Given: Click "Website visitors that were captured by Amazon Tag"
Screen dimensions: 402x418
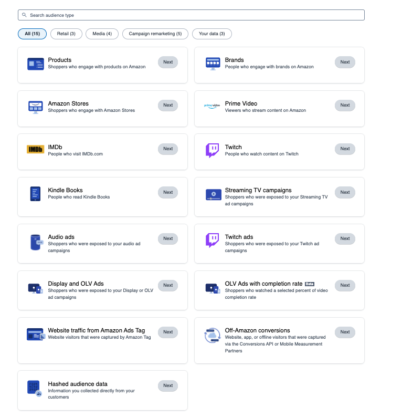Looking at the screenshot, I should tap(99, 337).
